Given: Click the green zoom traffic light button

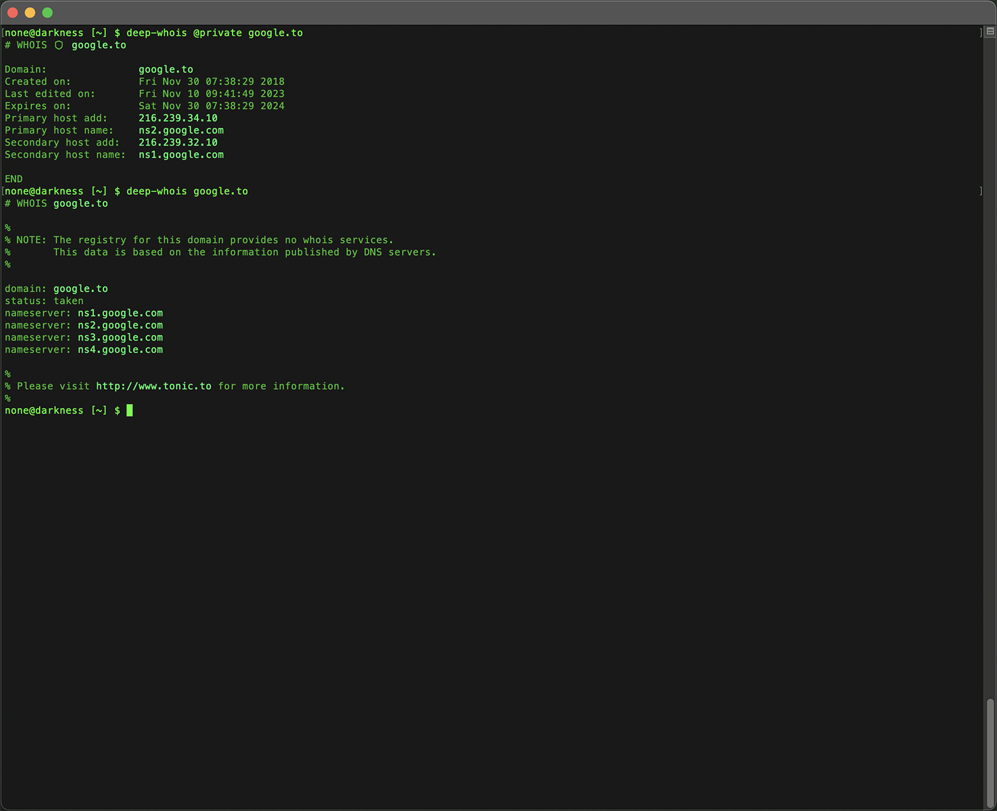Looking at the screenshot, I should coord(47,12).
